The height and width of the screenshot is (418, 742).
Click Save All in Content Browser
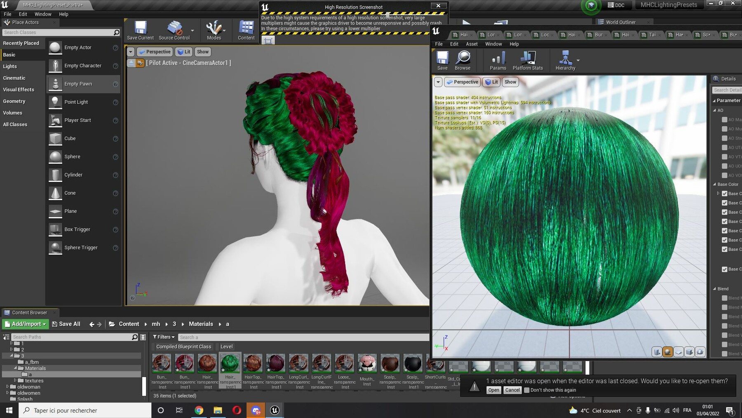tap(66, 324)
